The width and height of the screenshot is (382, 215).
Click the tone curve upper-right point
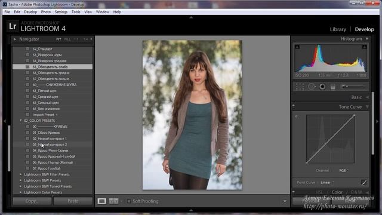[354, 115]
